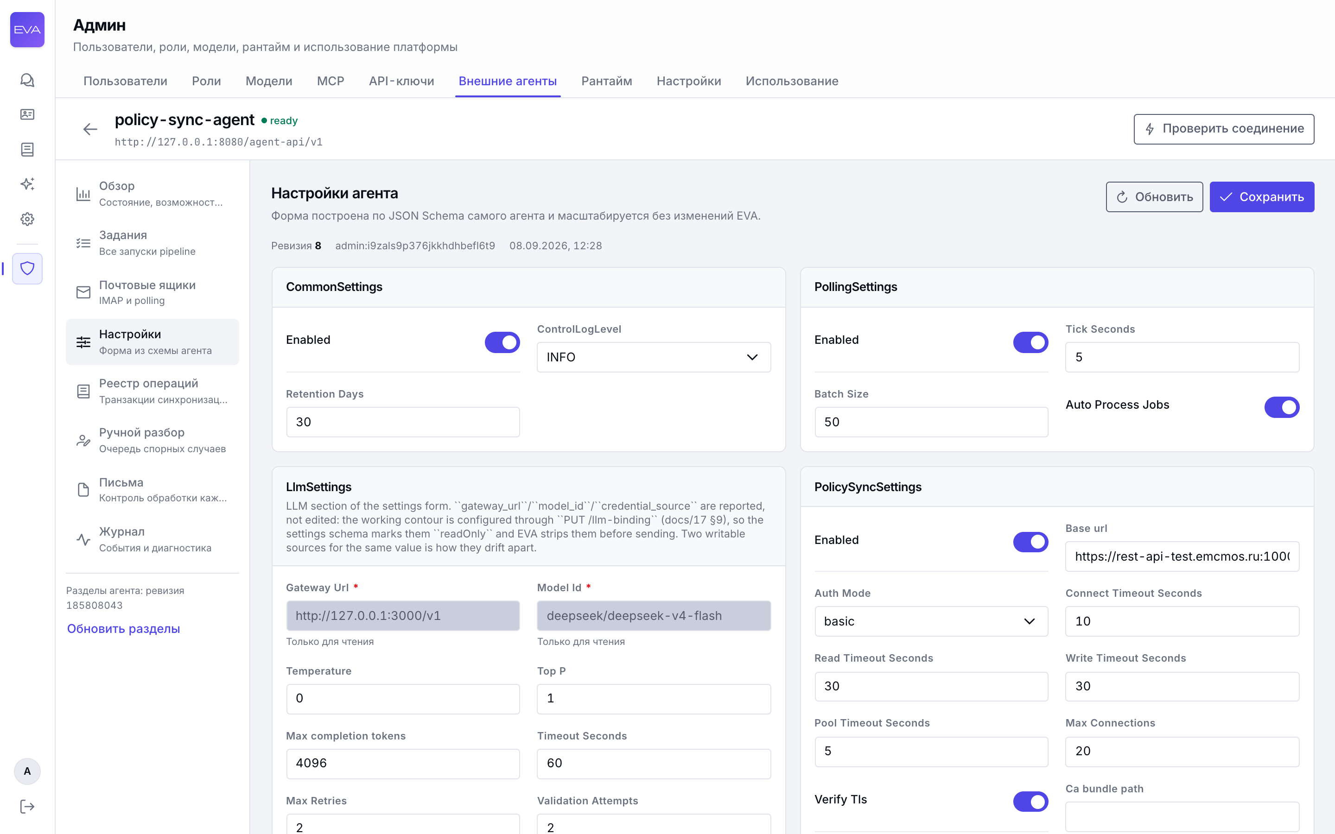Click Проверить соединение button

pos(1224,129)
